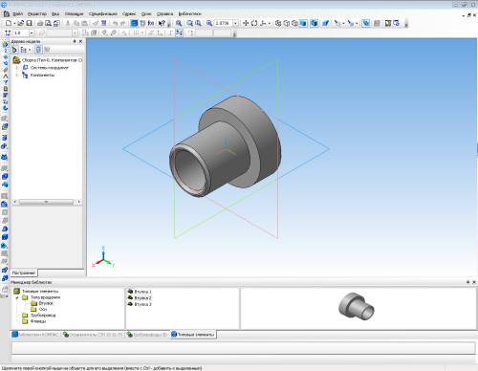Open the Операции menu
Screen dimensions: 478x371
74,13
